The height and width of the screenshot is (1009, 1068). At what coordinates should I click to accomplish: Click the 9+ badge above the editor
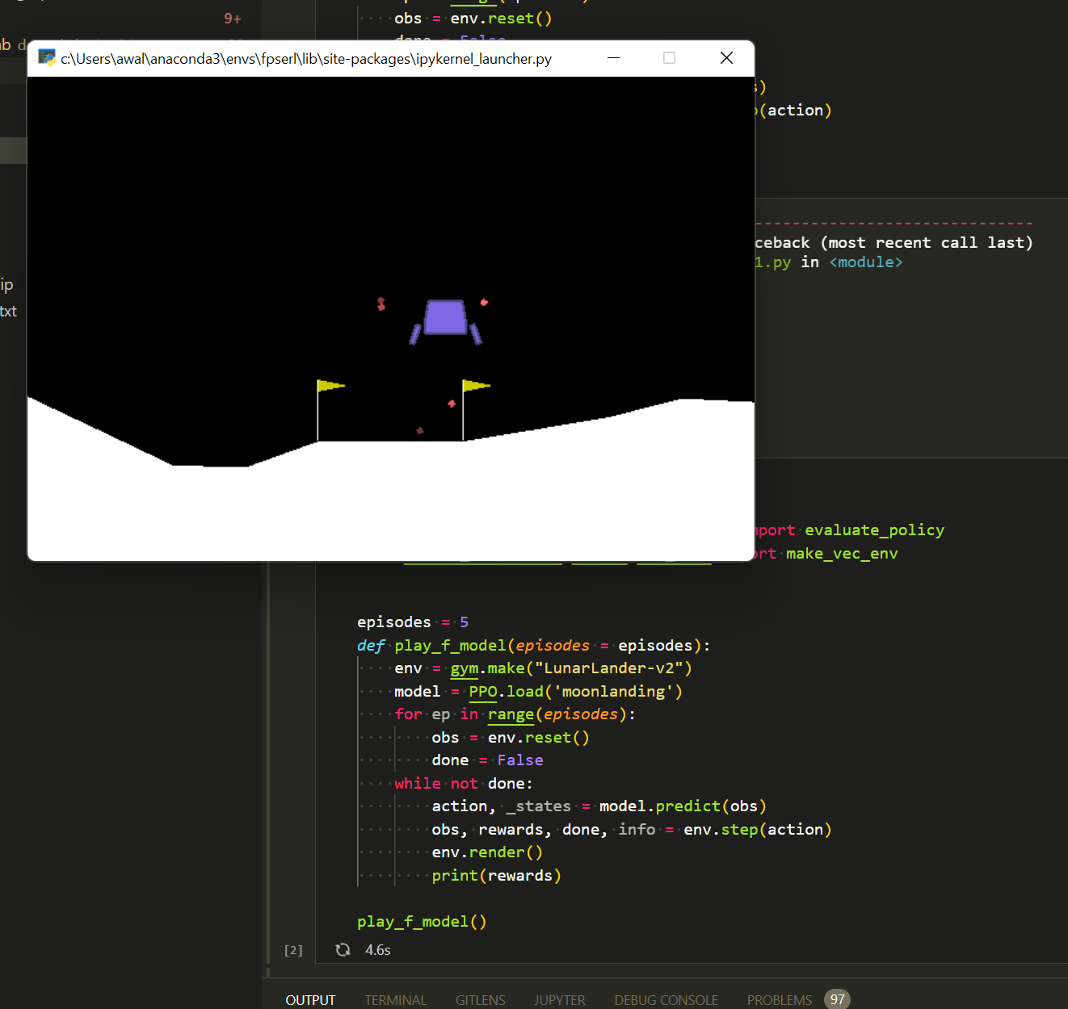[231, 18]
